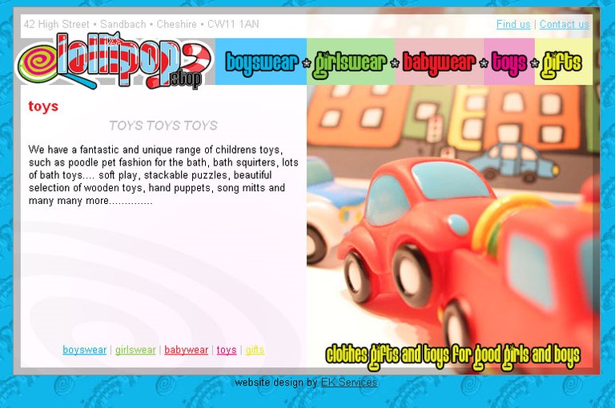The width and height of the screenshot is (615, 408).
Task: Open the gifts navigation banner
Action: 563,62
